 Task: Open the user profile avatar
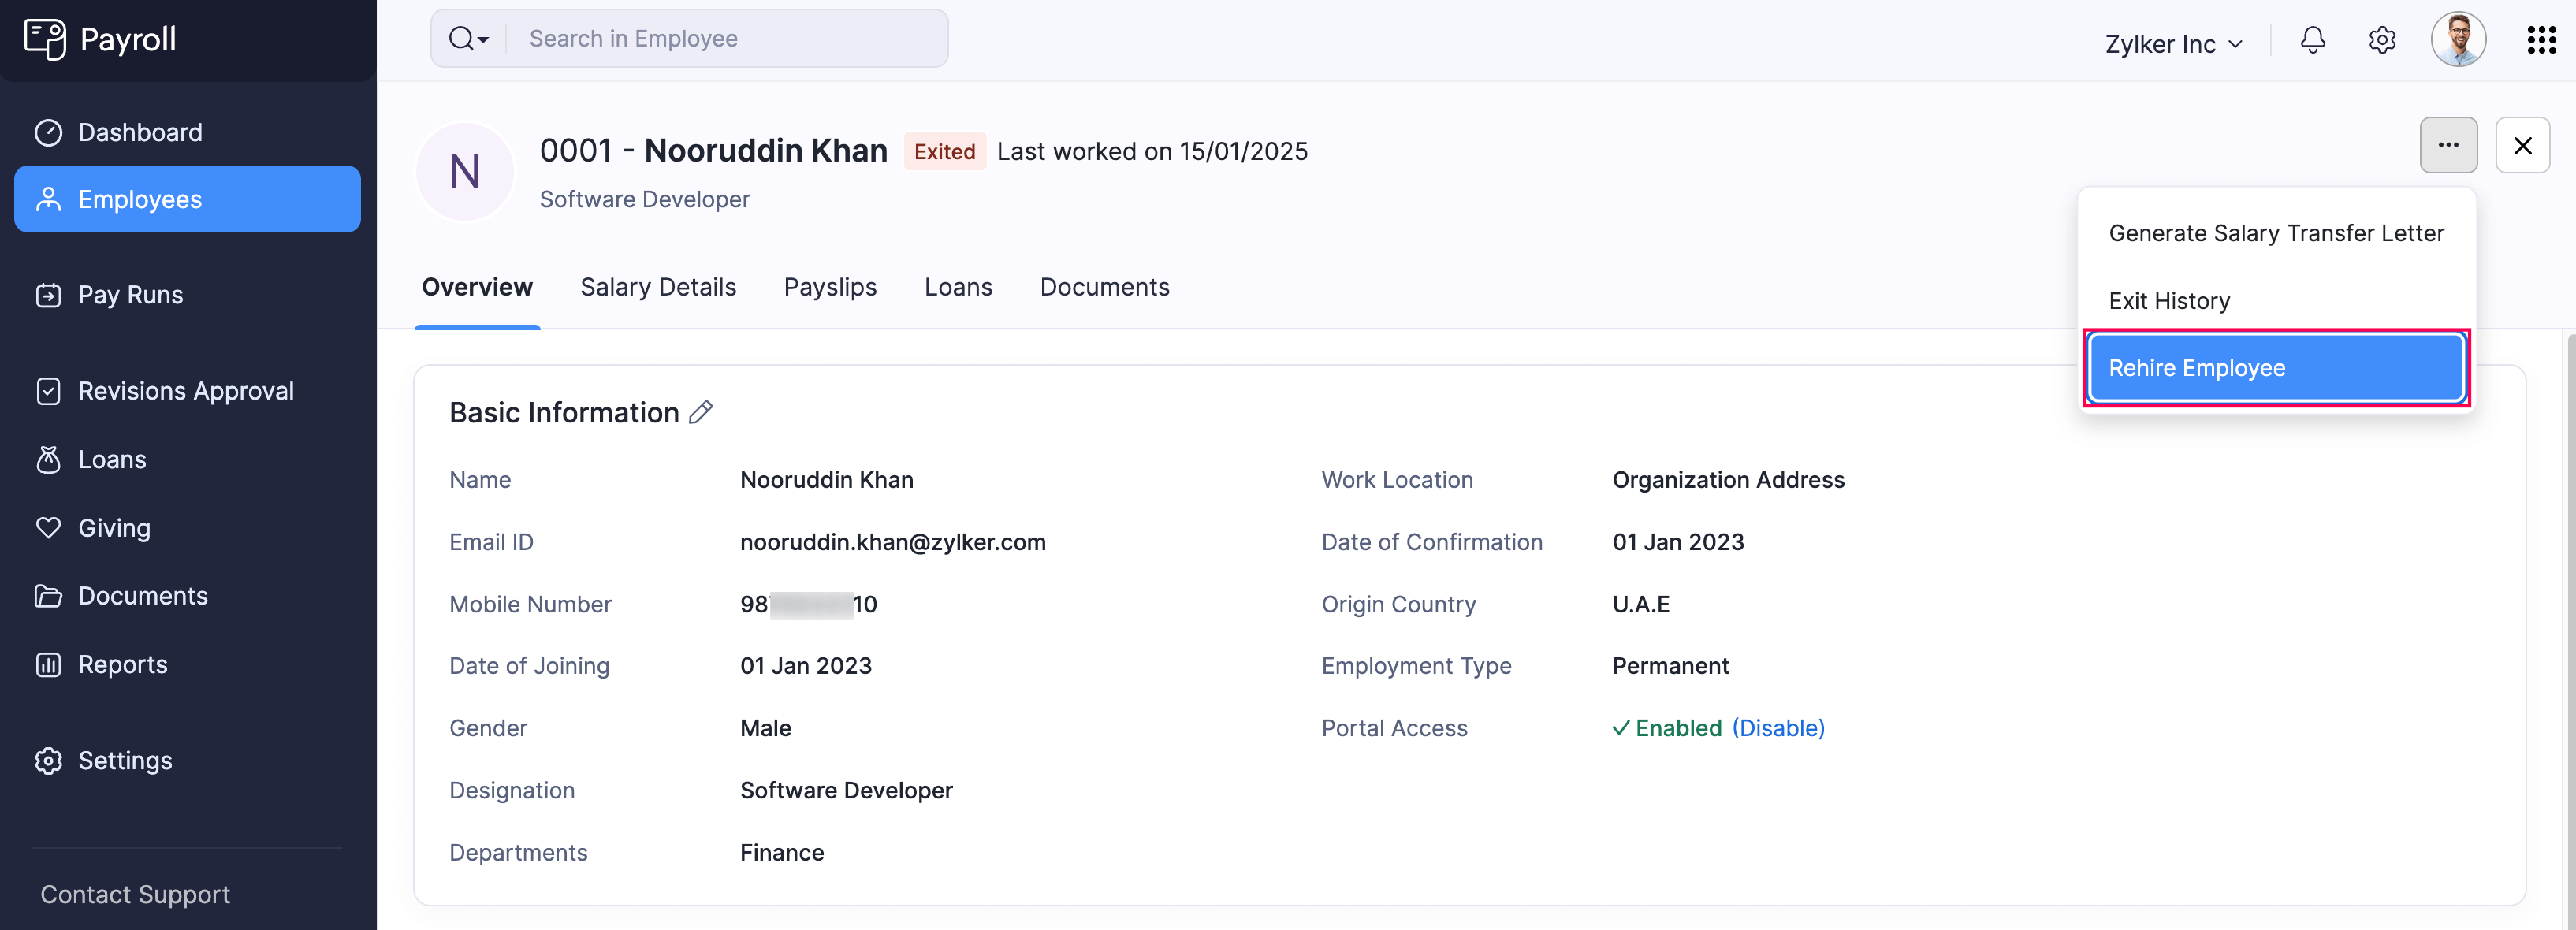pos(2458,40)
